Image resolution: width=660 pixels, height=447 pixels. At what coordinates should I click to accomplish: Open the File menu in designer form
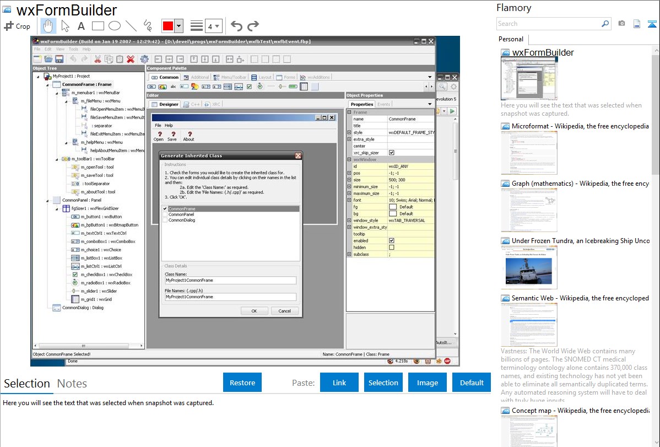[x=158, y=125]
